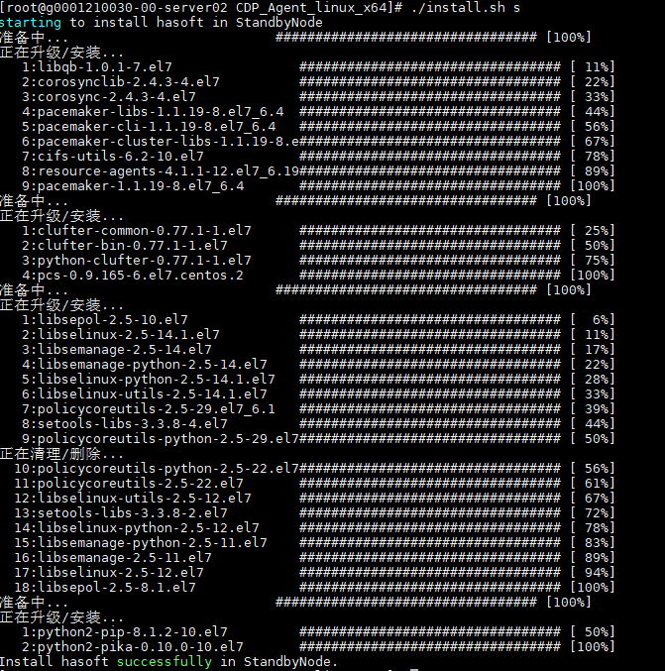
Task: Click the 正在清理/删除... status line
Action: click(x=61, y=454)
